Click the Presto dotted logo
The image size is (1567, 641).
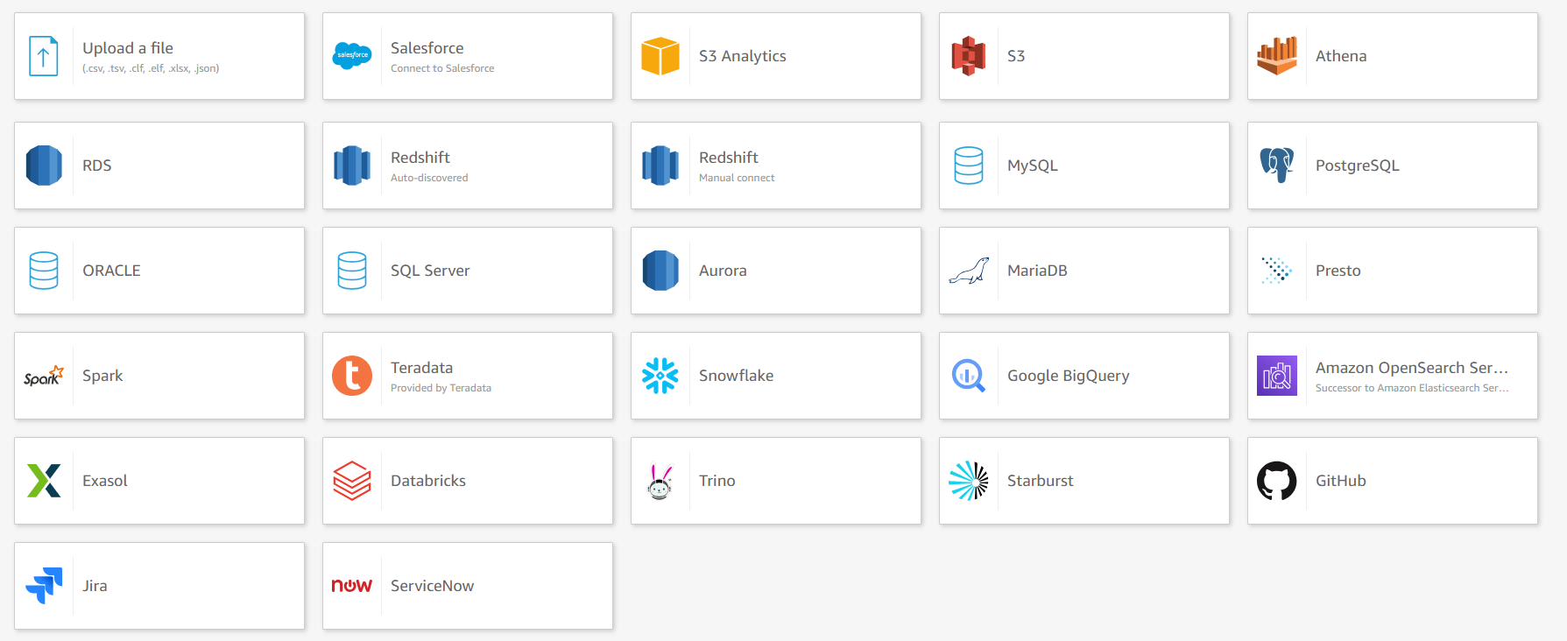click(x=1277, y=271)
